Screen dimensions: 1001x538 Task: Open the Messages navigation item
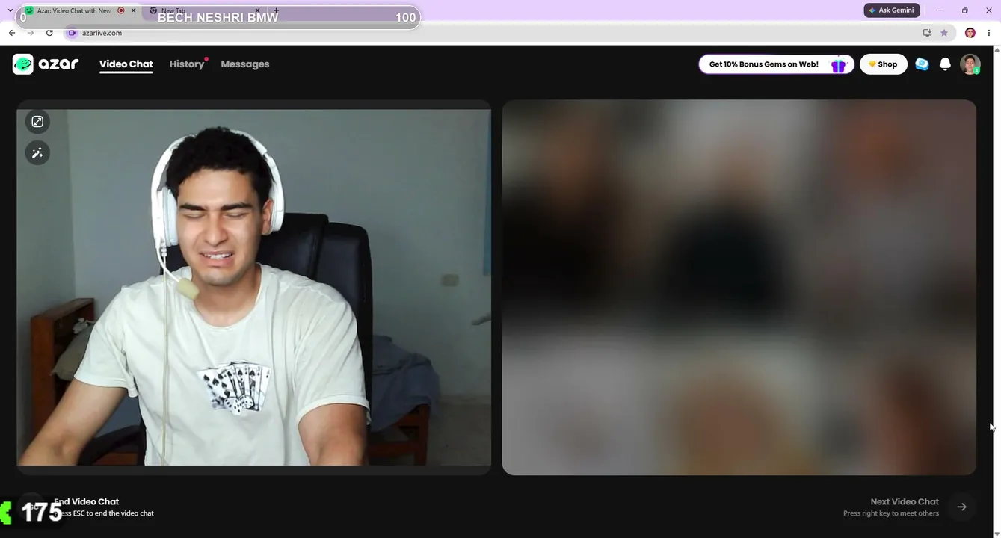[x=245, y=64]
